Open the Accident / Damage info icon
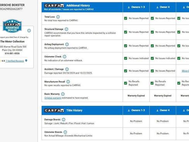The width and height of the screenshot is (189, 142). click(x=67, y=69)
